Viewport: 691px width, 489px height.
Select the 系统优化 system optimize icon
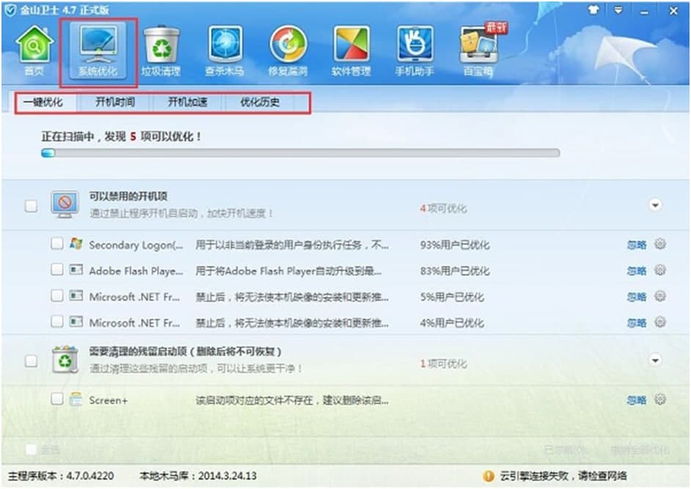click(x=98, y=51)
